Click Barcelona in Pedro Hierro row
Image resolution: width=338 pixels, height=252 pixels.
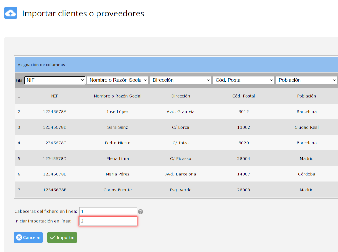click(x=307, y=143)
